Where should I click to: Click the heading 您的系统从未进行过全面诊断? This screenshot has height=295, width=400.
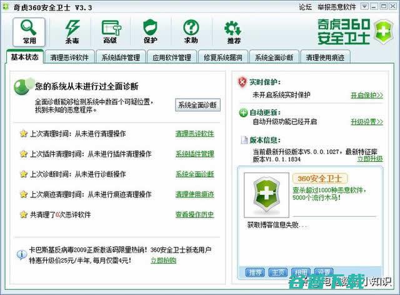87,86
